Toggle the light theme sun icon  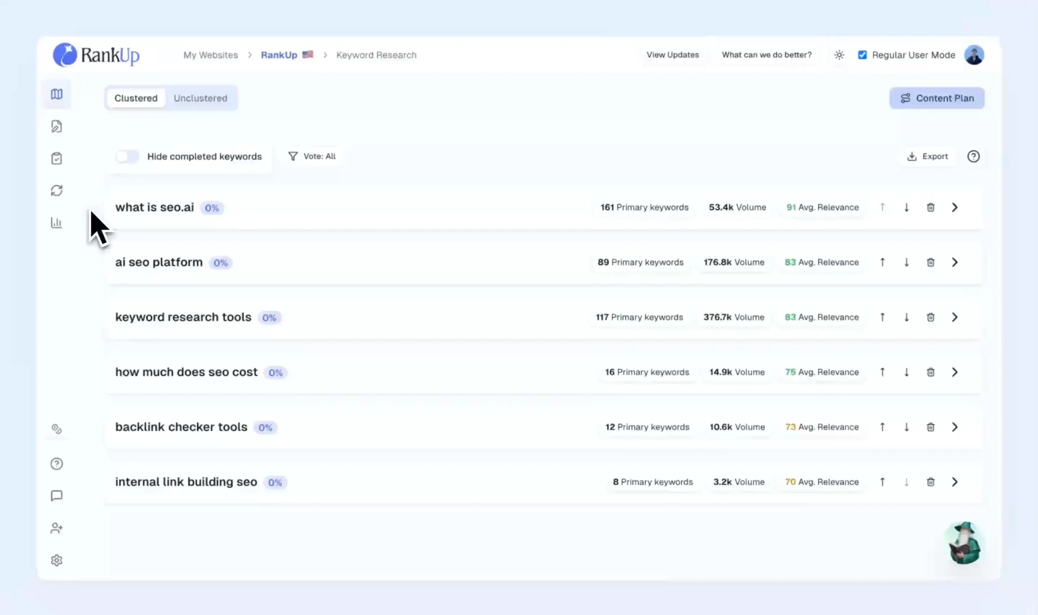(x=839, y=55)
